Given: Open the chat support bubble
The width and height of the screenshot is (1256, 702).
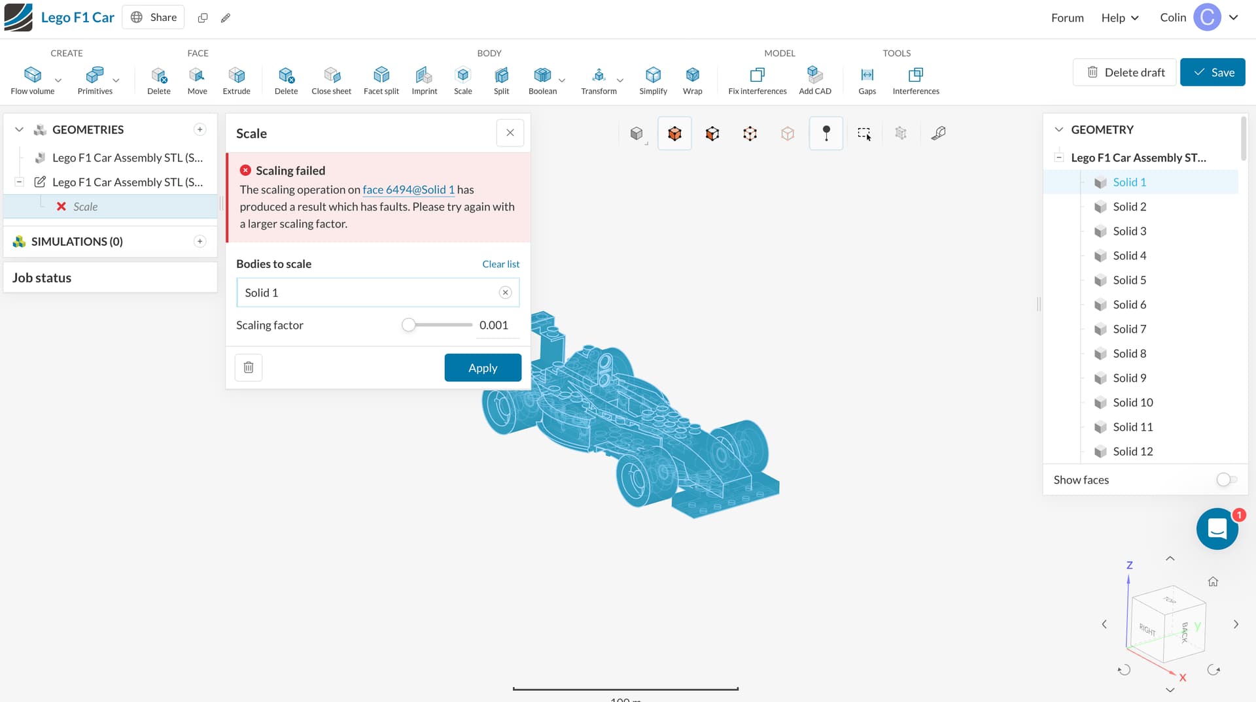Looking at the screenshot, I should pos(1217,529).
